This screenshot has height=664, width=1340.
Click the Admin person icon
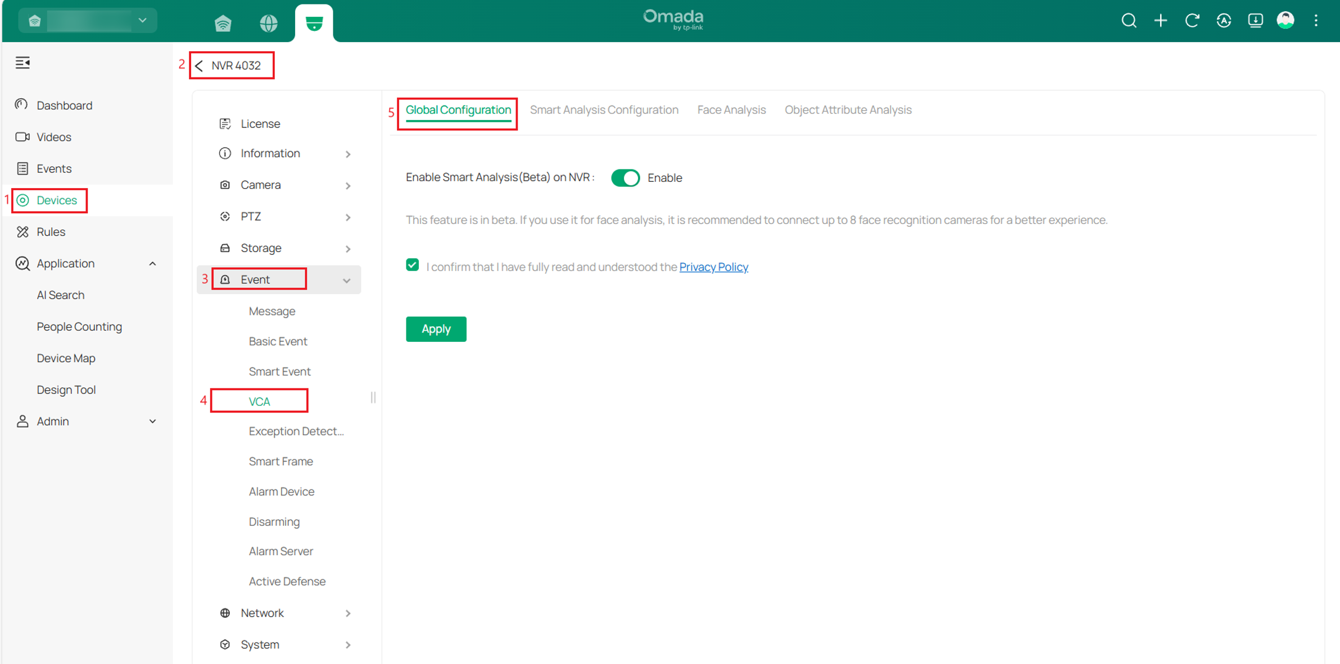[22, 421]
